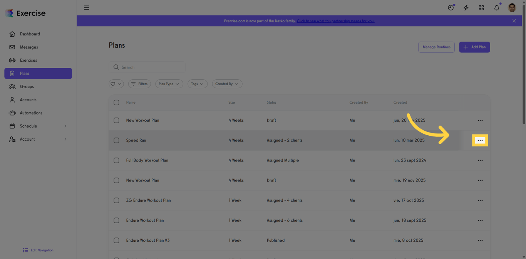Open row options for Endure Workout Plan V3
Screen dimensions: 526x259
(480, 240)
